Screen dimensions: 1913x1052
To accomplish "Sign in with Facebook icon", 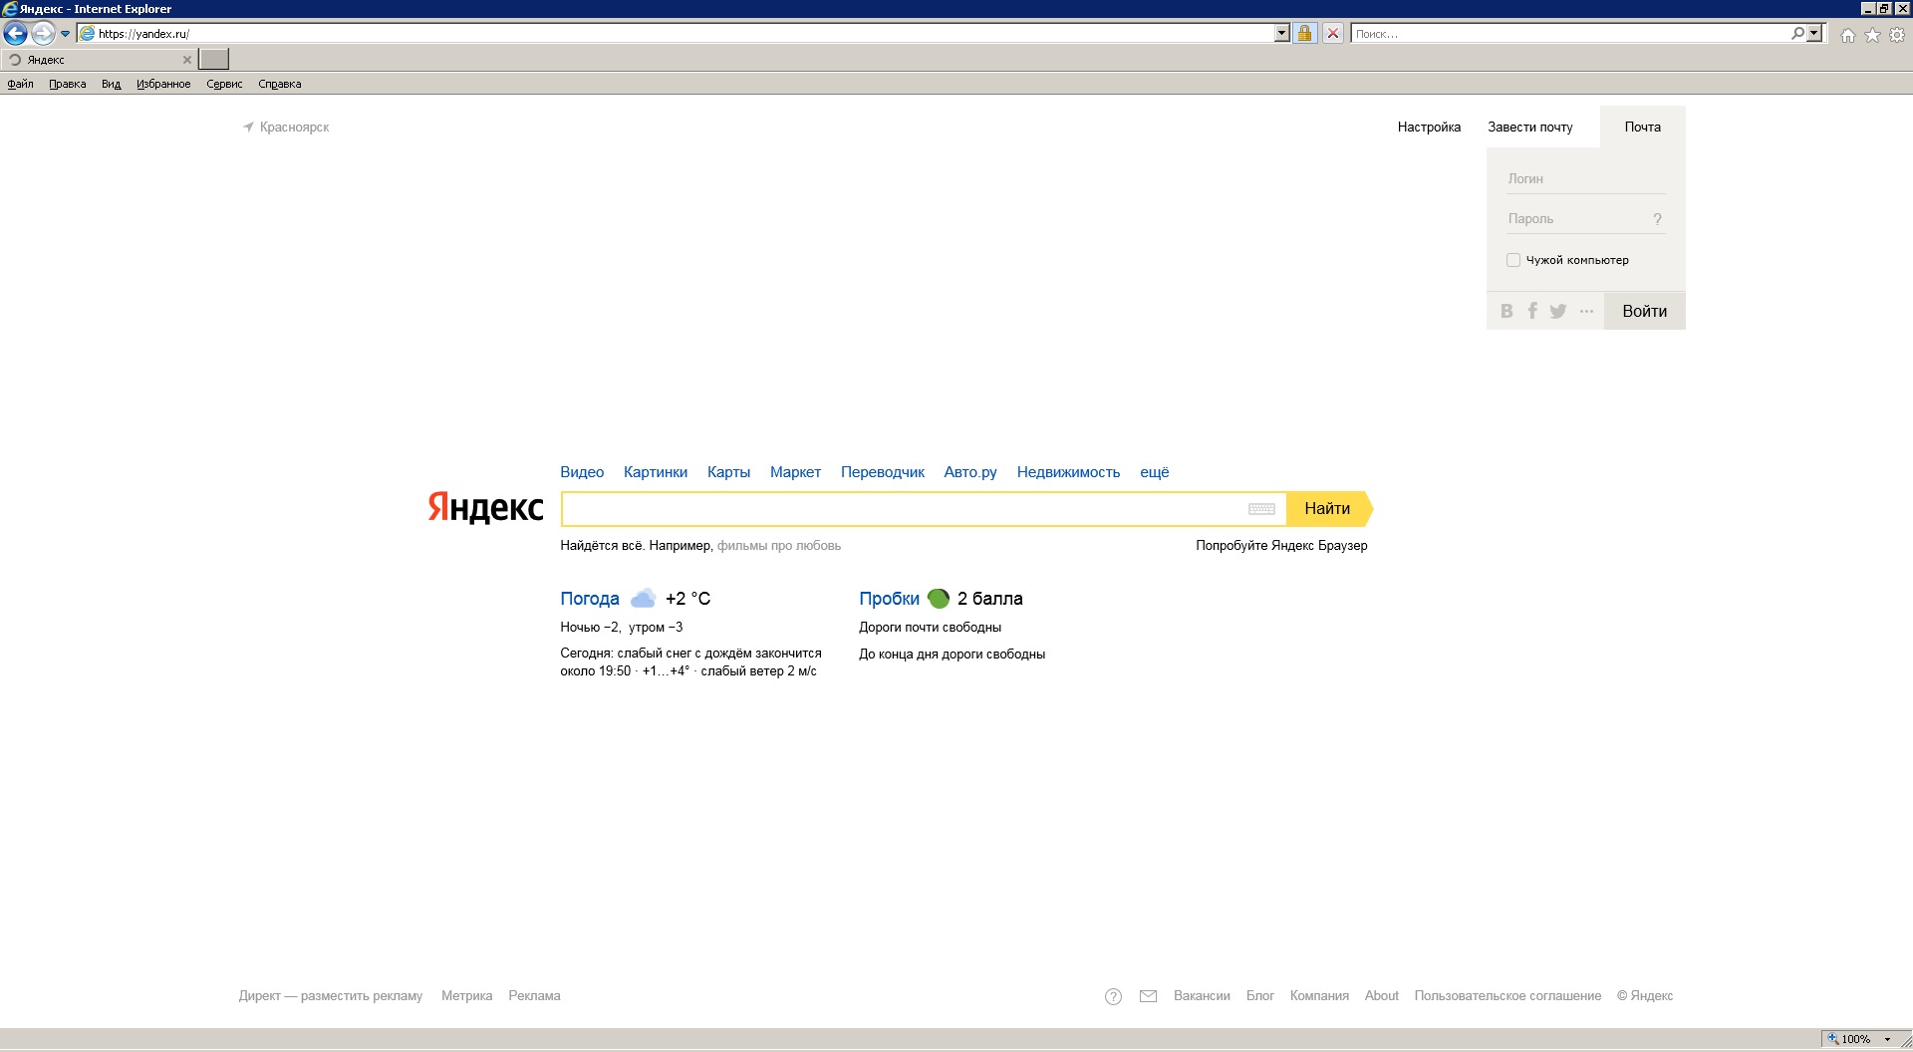I will point(1532,311).
